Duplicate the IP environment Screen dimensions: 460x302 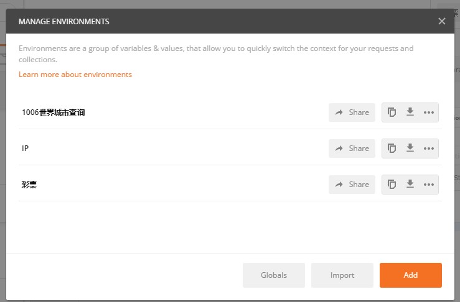(x=392, y=149)
